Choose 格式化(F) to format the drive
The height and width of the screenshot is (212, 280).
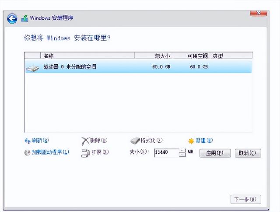(x=152, y=140)
